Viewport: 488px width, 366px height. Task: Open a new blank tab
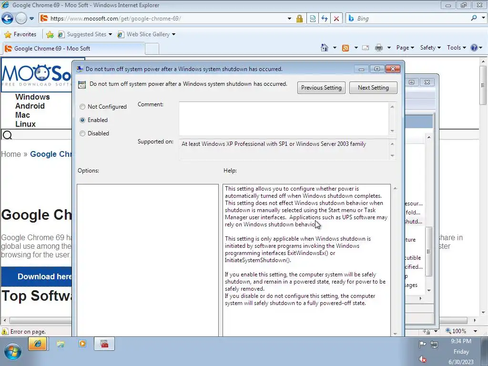point(152,49)
